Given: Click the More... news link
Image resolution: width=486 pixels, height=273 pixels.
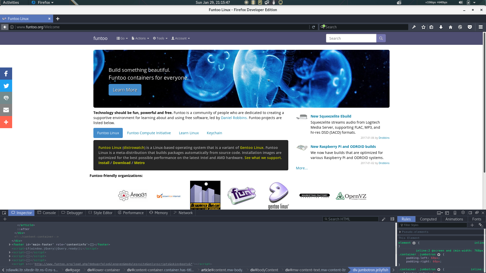Looking at the screenshot, I should pyautogui.click(x=302, y=168).
